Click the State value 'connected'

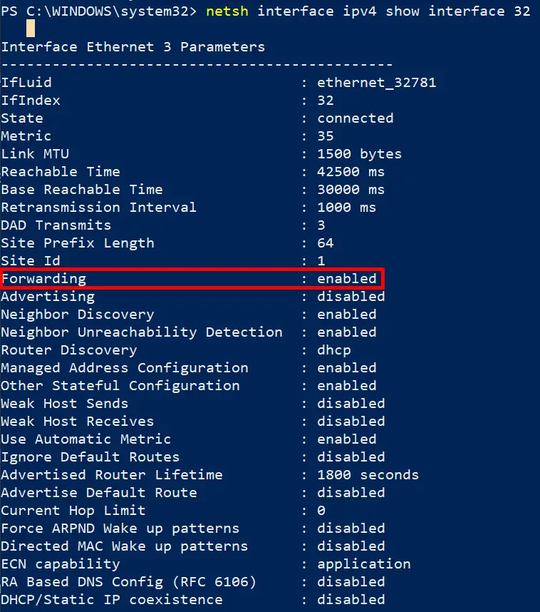coord(355,118)
